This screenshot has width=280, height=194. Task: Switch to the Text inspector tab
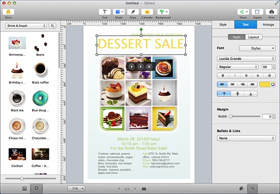(245, 24)
